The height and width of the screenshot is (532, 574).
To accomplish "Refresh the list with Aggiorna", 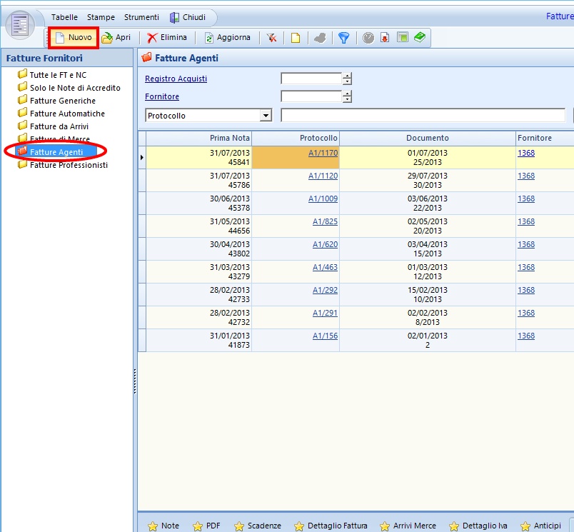I will click(x=228, y=38).
